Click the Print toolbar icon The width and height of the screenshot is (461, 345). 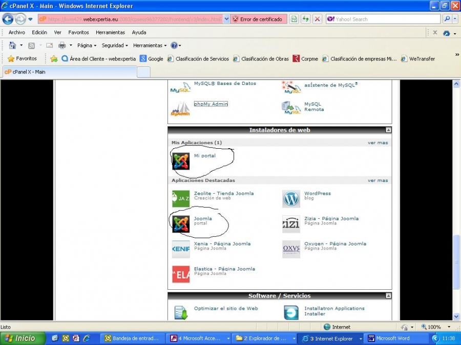(x=62, y=45)
